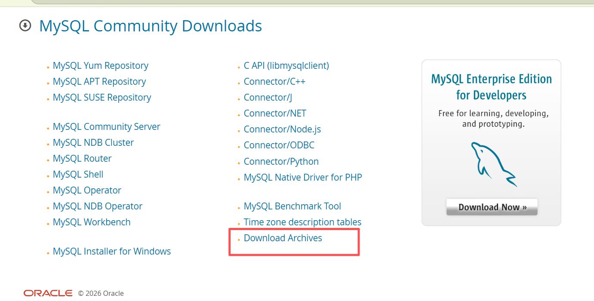Click the © 2026 Oracle copyright text
594x301 pixels.
(x=101, y=293)
